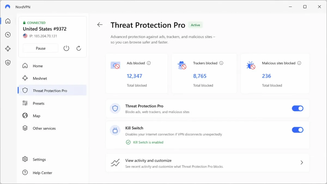Image resolution: width=327 pixels, height=184 pixels.
Task: Turn off Threat Protection Pro toggle
Action: tap(298, 108)
